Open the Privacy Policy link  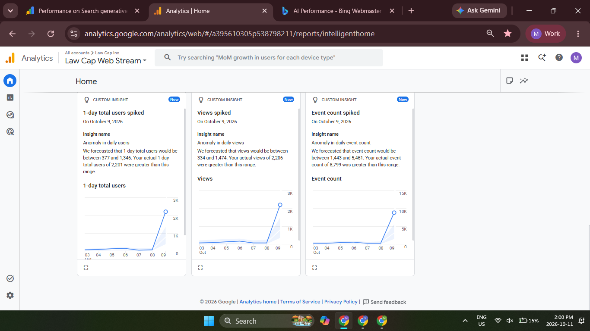[341, 302]
